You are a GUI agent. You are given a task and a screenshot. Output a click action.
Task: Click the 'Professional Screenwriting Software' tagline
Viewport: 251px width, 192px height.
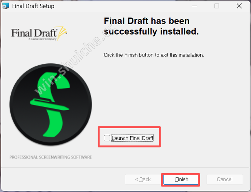click(51, 157)
